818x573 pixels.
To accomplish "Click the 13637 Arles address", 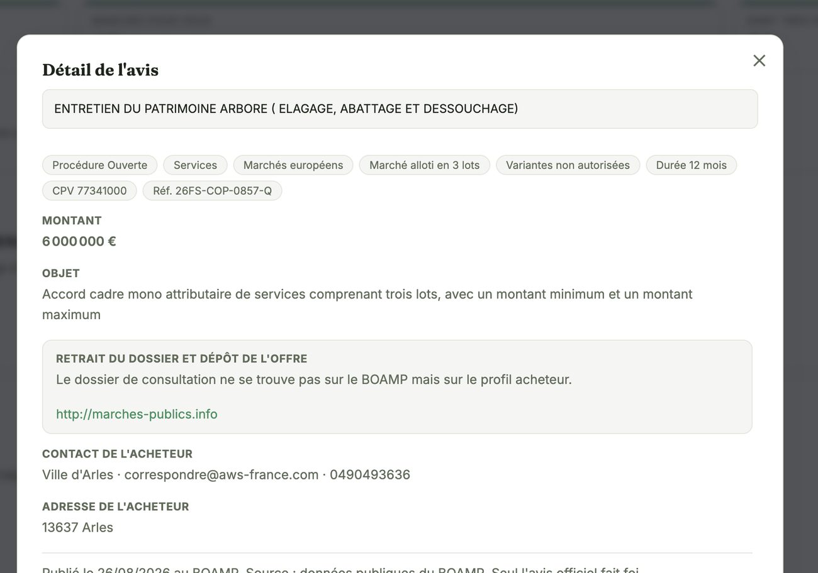I will 78,527.
